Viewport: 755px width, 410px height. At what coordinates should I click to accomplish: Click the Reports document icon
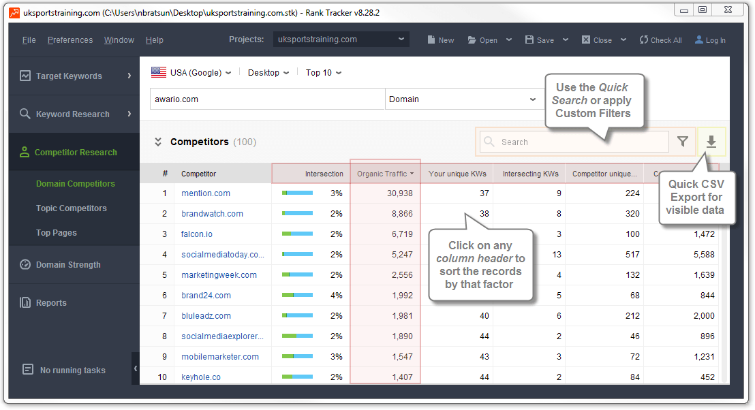25,302
